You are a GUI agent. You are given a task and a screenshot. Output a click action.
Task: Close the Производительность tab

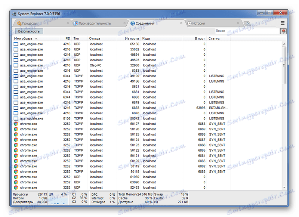click(x=124, y=23)
